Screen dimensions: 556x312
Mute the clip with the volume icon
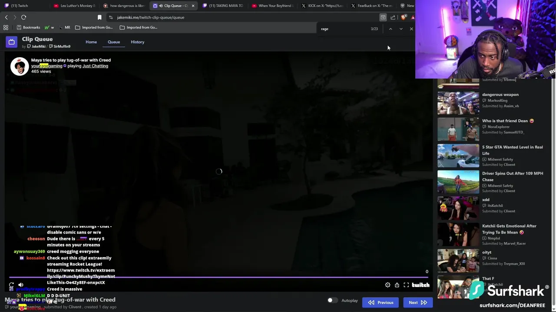[20, 285]
